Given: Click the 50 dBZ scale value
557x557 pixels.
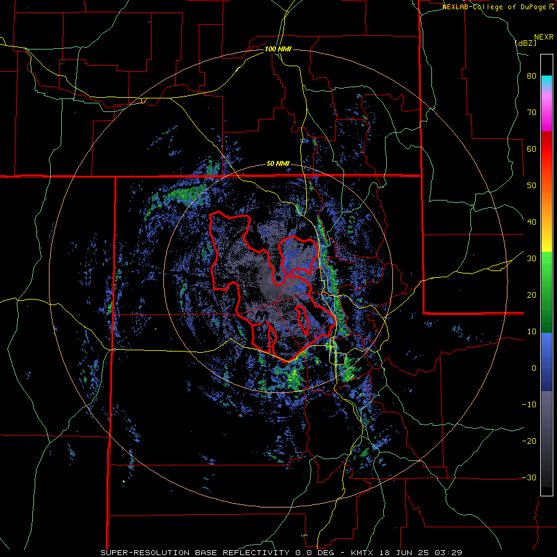Looking at the screenshot, I should point(532,186).
